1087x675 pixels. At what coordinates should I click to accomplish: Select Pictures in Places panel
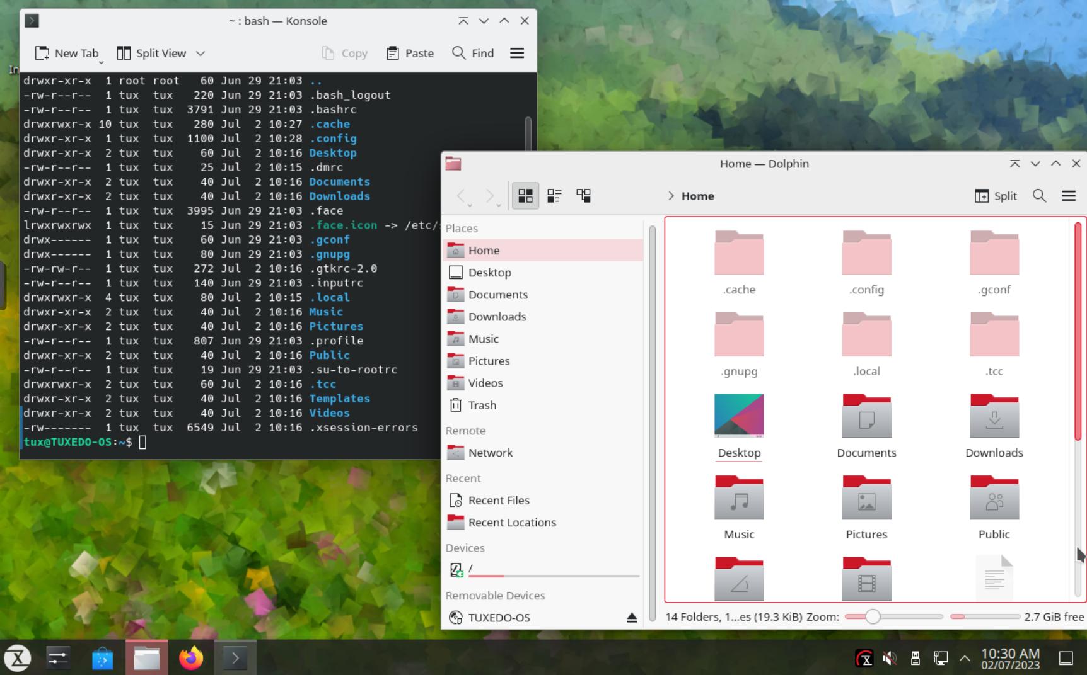tap(543, 360)
